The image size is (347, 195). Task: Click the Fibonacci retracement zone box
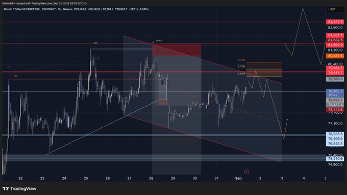click(x=264, y=69)
